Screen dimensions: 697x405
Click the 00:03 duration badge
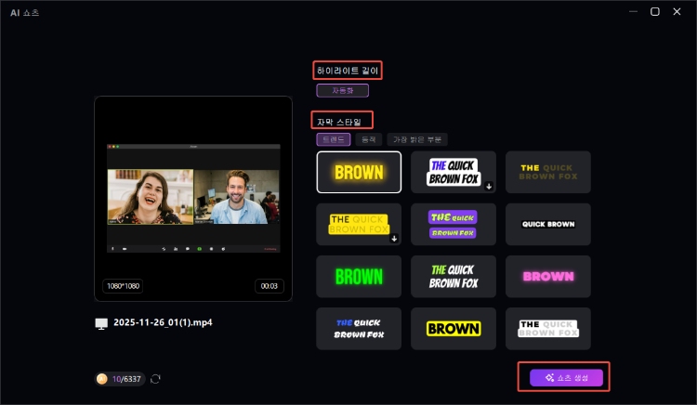pos(270,286)
